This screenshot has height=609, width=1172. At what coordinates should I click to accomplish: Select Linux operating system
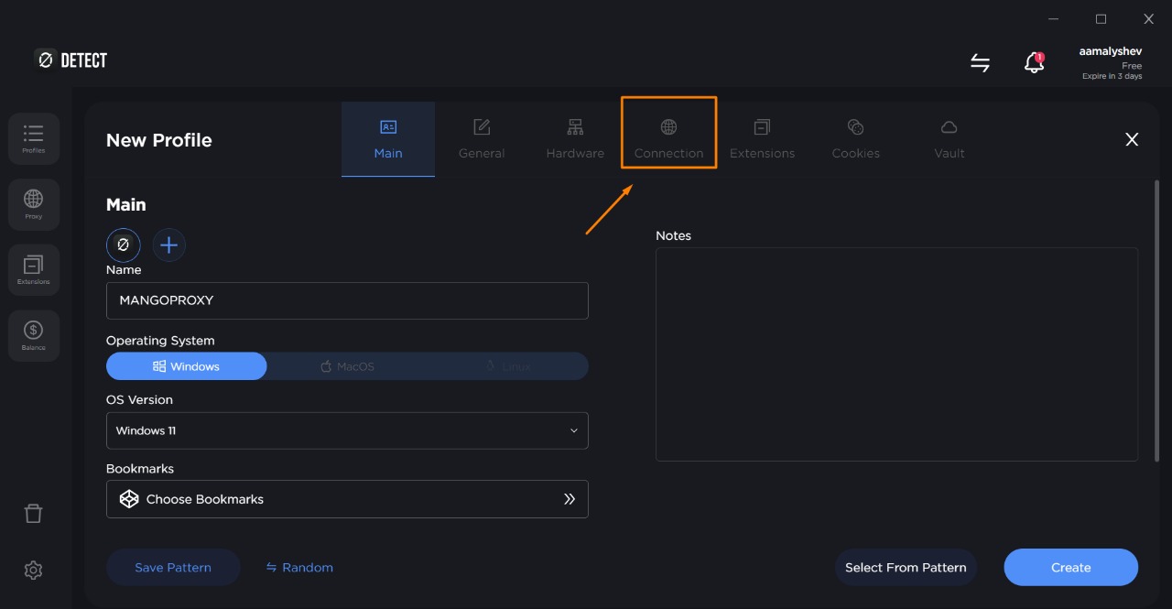508,366
